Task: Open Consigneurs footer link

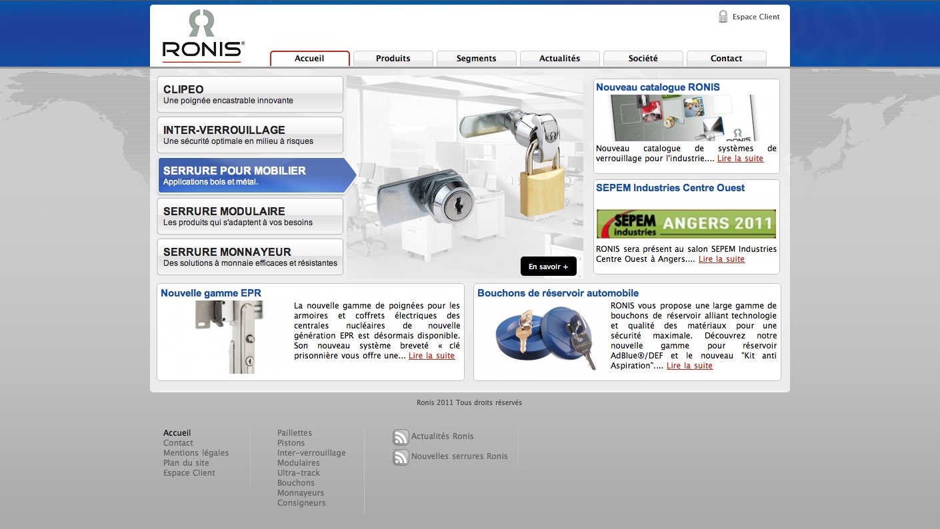Action: click(x=301, y=503)
